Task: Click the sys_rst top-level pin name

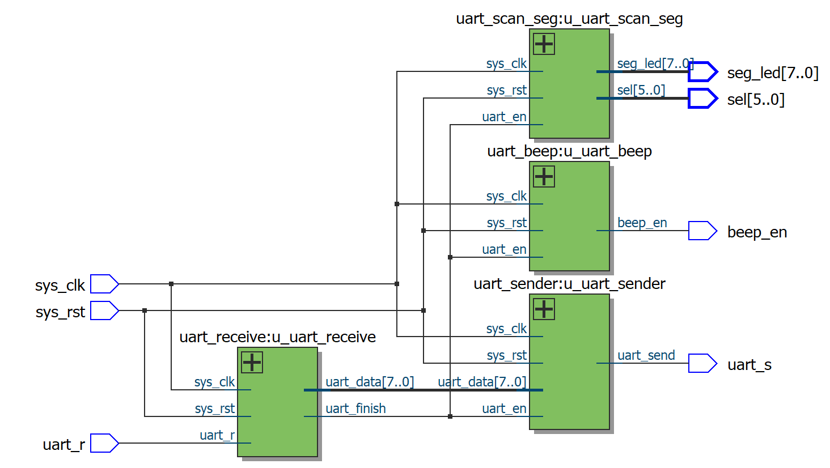Action: point(60,312)
